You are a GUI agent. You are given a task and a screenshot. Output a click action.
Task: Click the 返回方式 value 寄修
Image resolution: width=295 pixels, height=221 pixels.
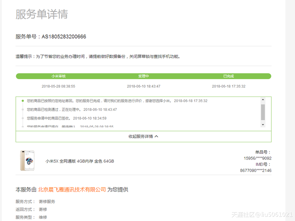[x=43, y=210]
